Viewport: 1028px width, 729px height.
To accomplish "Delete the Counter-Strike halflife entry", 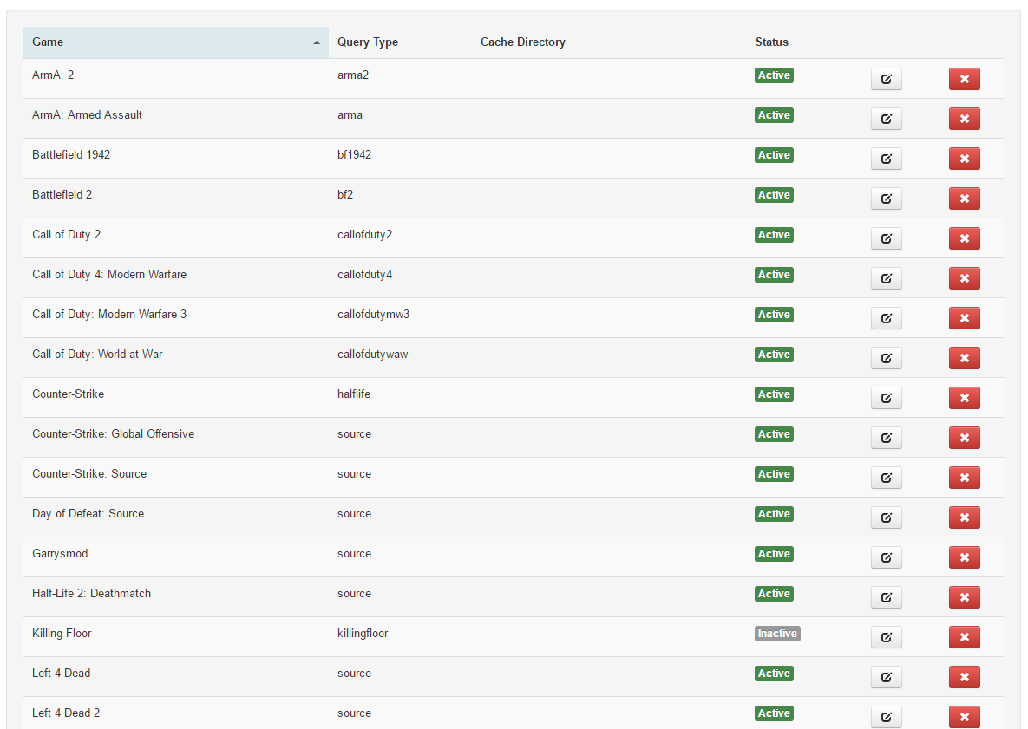I will pyautogui.click(x=965, y=398).
